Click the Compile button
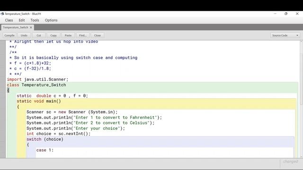Screen dimensions: 303x170 tap(9, 35)
